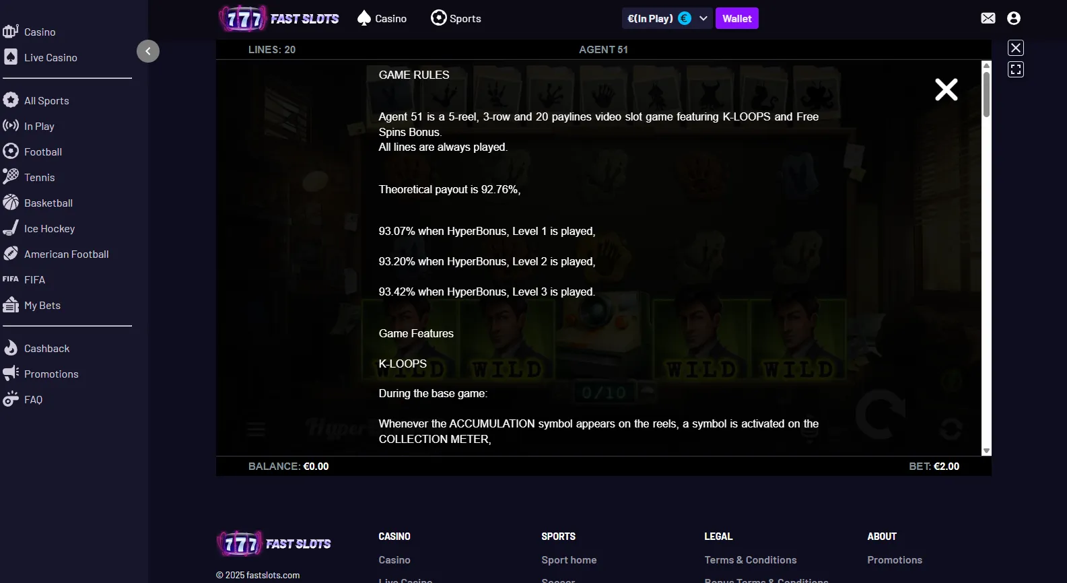
Task: Click the Football ball icon
Action: [x=11, y=151]
